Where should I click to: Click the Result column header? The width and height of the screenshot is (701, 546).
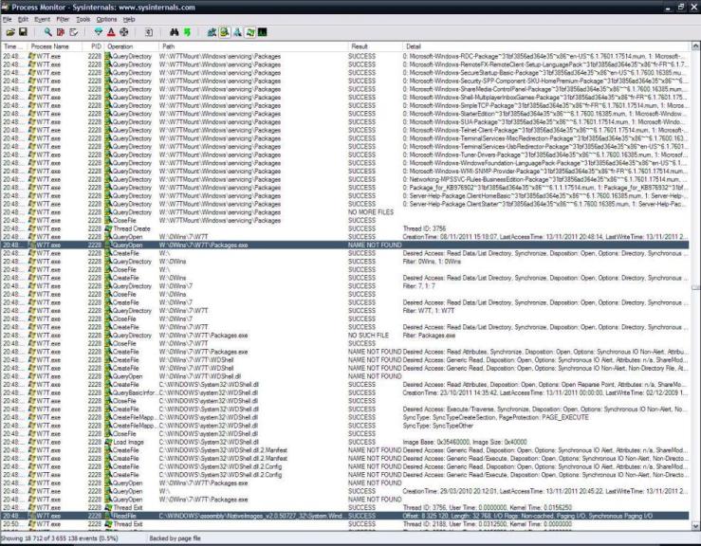tap(375, 46)
